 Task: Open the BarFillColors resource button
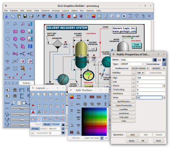click(x=124, y=102)
